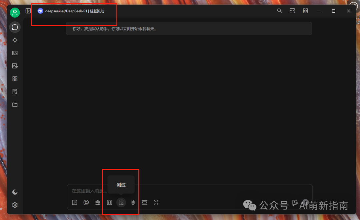This screenshot has width=360, height=220.
Task: Select knowledge base icon in input toolbar
Action: pos(121,202)
